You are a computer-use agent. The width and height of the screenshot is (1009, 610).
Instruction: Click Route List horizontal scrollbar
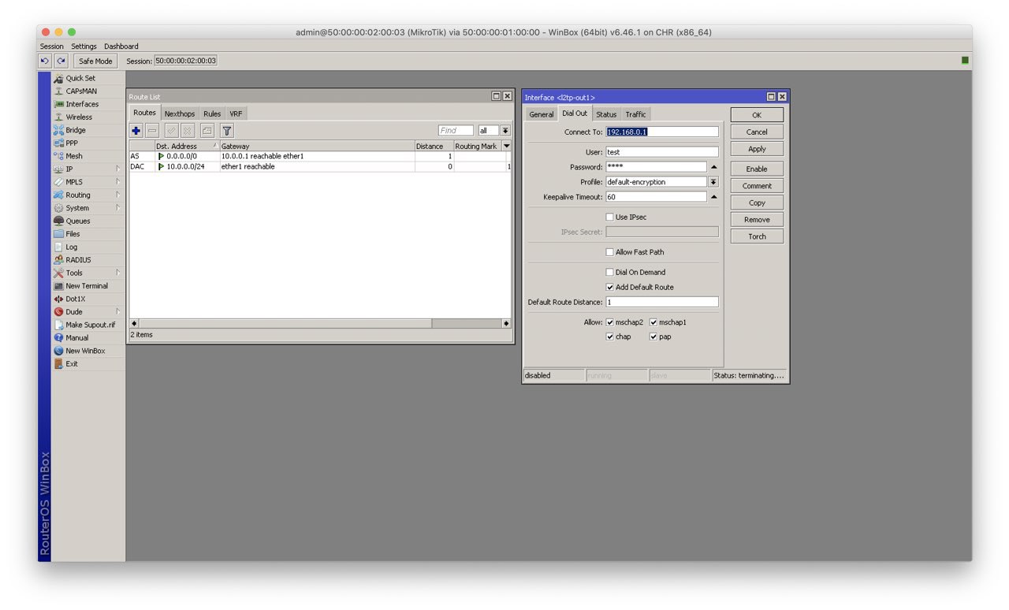point(320,324)
